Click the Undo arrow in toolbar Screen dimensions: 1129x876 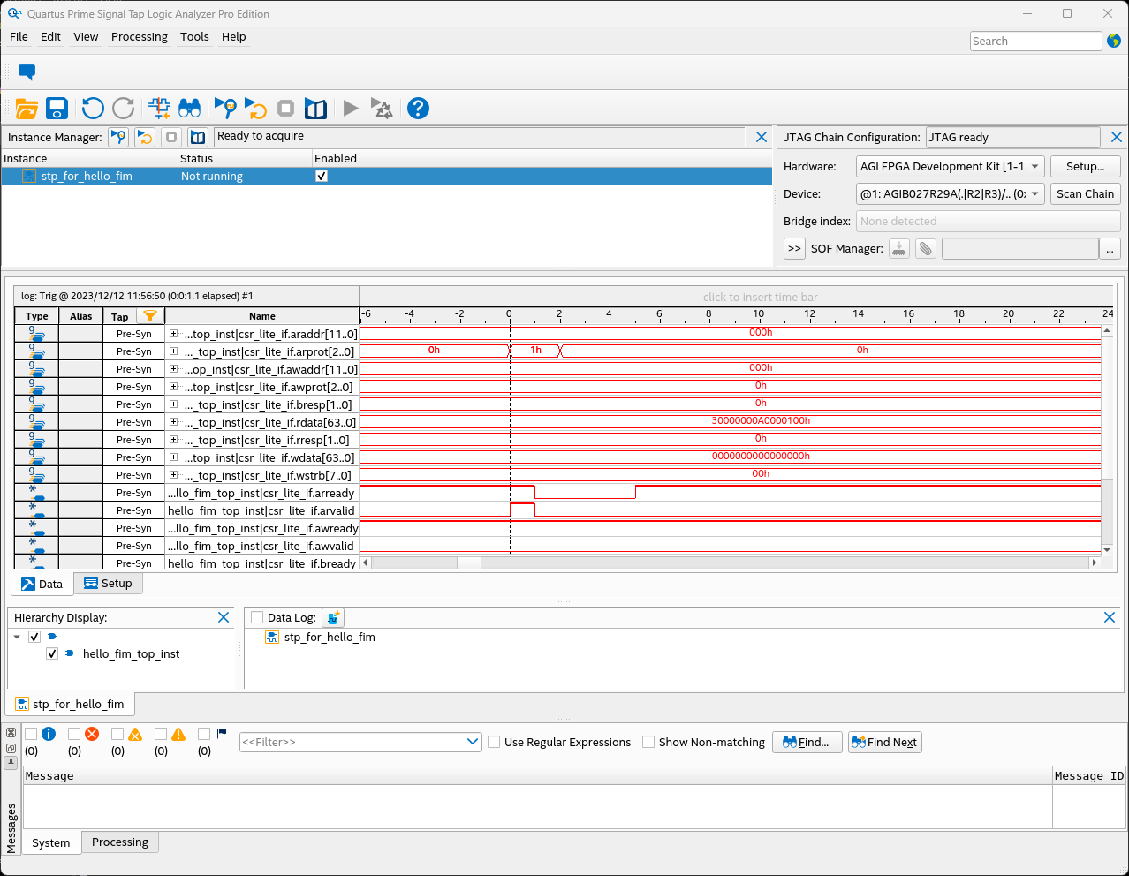93,109
